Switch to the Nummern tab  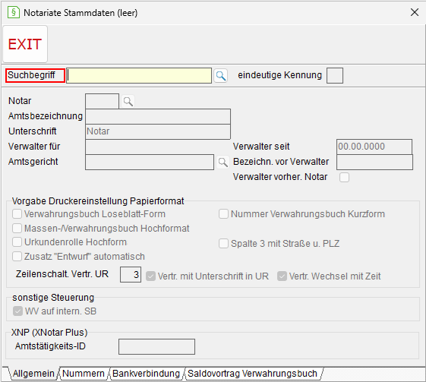tap(84, 374)
